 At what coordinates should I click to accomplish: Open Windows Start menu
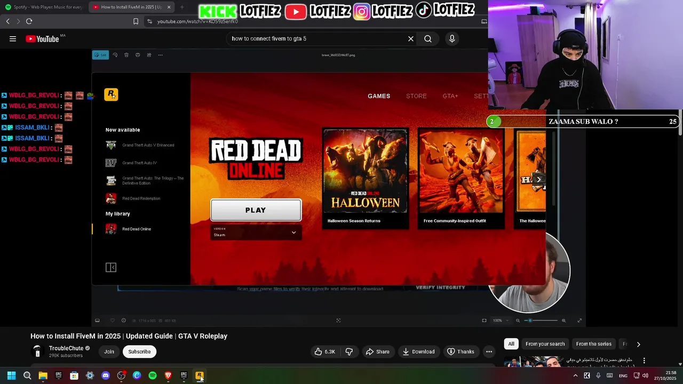(11, 375)
